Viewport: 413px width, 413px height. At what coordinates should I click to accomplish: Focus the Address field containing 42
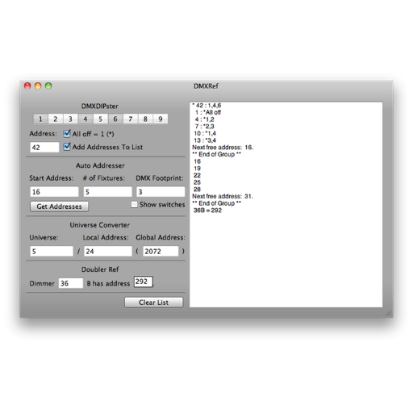tap(44, 148)
